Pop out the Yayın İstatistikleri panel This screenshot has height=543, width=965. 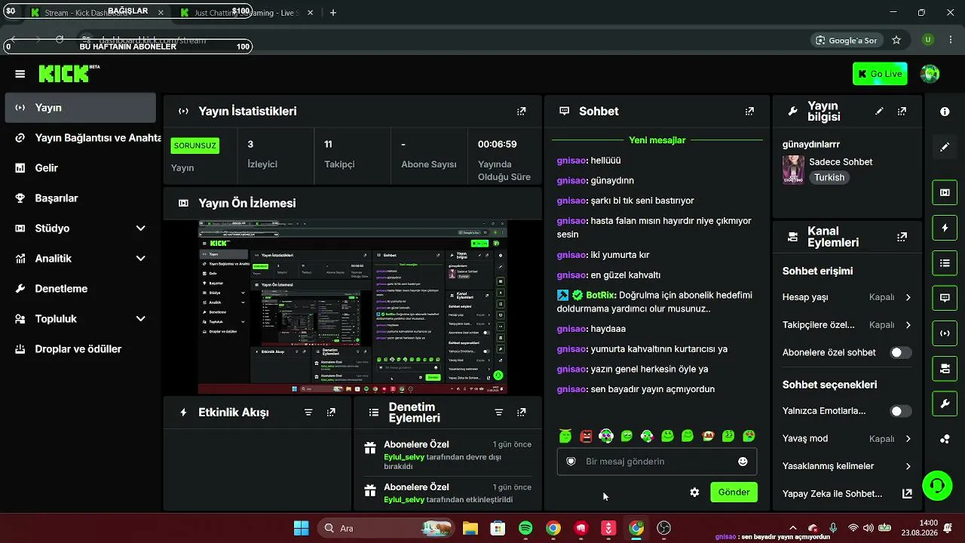coord(521,111)
